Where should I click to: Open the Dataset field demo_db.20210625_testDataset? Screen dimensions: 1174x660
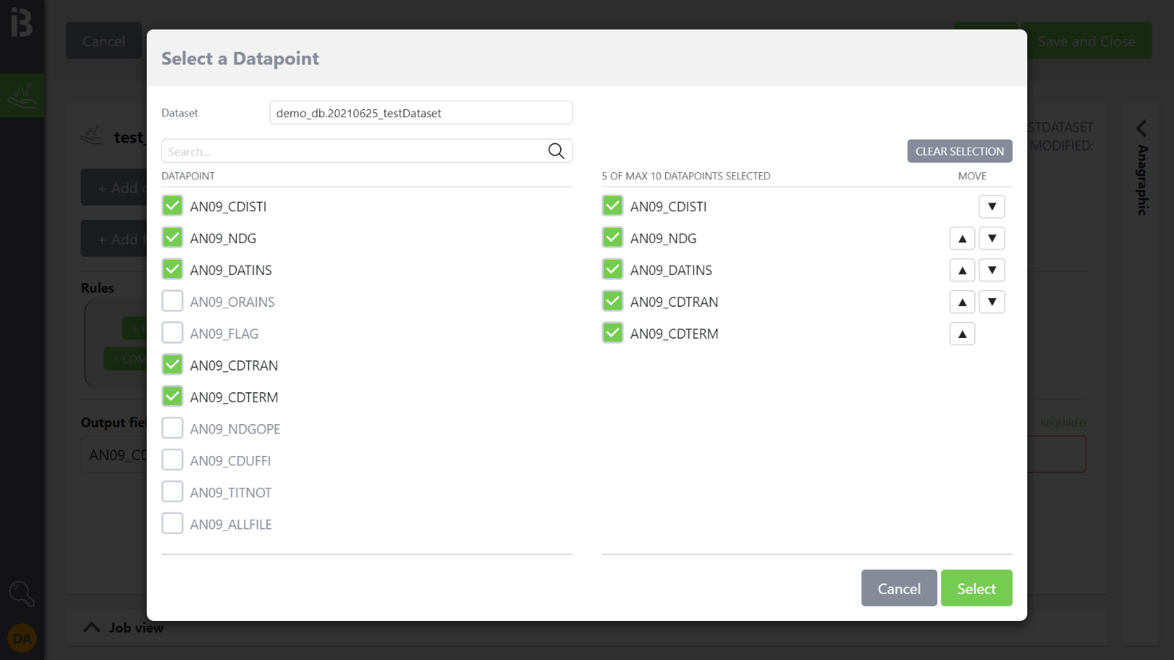coord(420,113)
